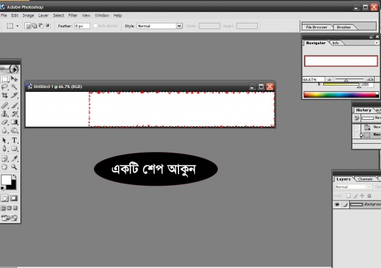This screenshot has height=268, width=381.
Task: Open the Window menu
Action: [102, 15]
